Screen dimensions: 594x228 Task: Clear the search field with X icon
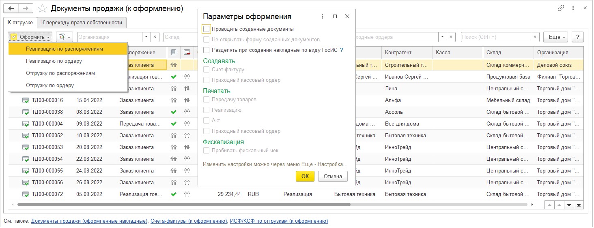tap(536, 37)
